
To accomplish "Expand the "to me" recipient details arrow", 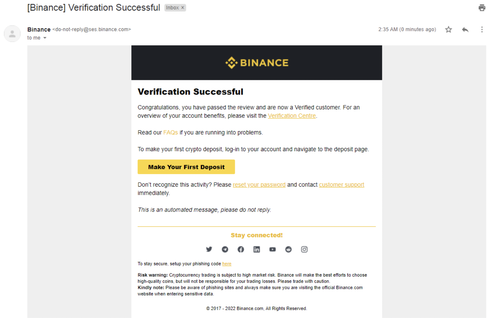I will [x=45, y=38].
